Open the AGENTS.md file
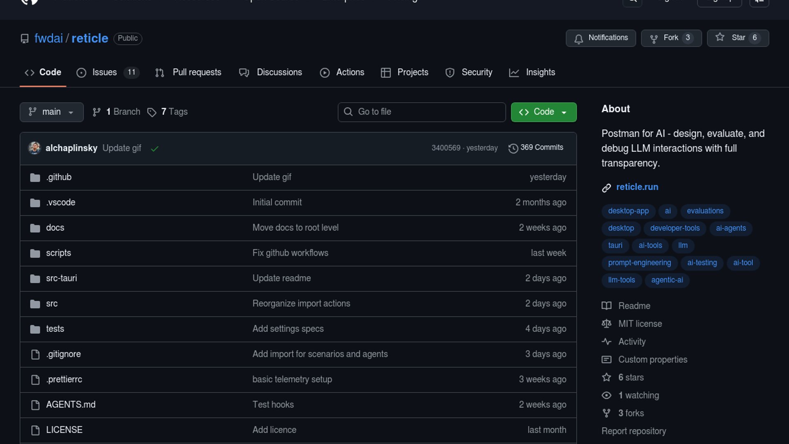Screen dimensions: 789x444 tap(70, 405)
